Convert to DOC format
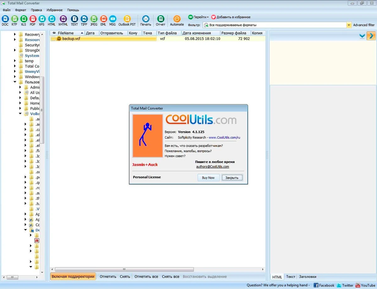Image resolution: width=377 pixels, height=289 pixels. coord(5,21)
